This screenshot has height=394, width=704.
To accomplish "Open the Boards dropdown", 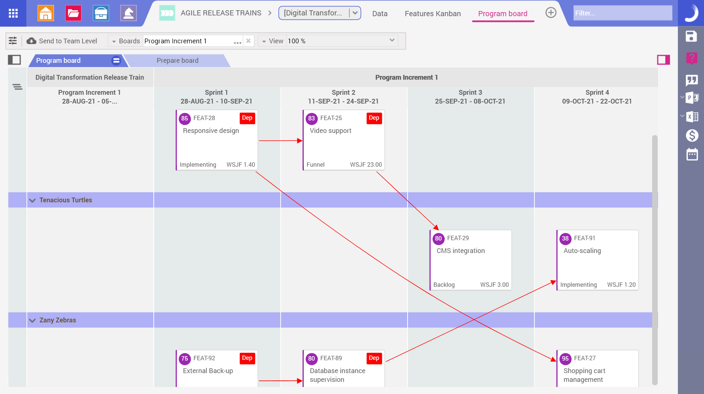I will [x=113, y=41].
